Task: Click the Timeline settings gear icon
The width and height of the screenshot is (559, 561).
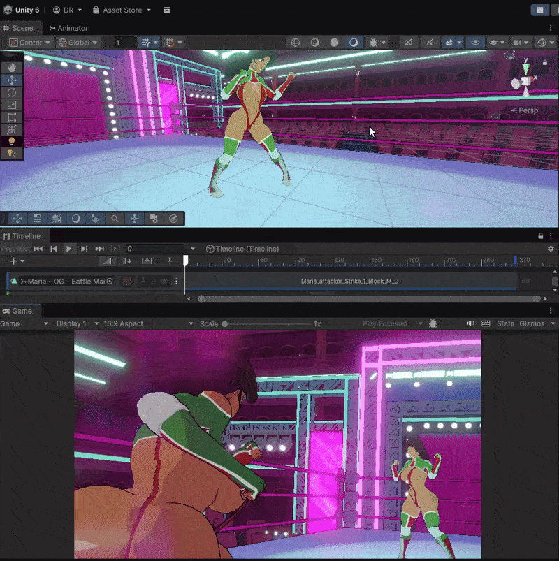Action: pos(551,249)
